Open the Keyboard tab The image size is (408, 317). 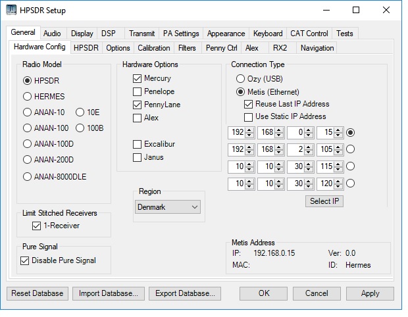point(268,34)
